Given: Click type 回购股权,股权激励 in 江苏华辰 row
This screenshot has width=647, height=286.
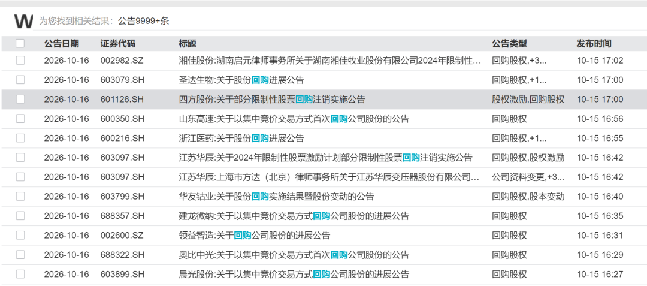Looking at the screenshot, I should coord(528,158).
